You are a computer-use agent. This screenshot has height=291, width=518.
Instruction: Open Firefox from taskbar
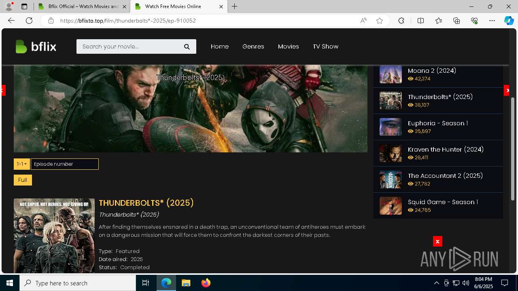pos(206,283)
